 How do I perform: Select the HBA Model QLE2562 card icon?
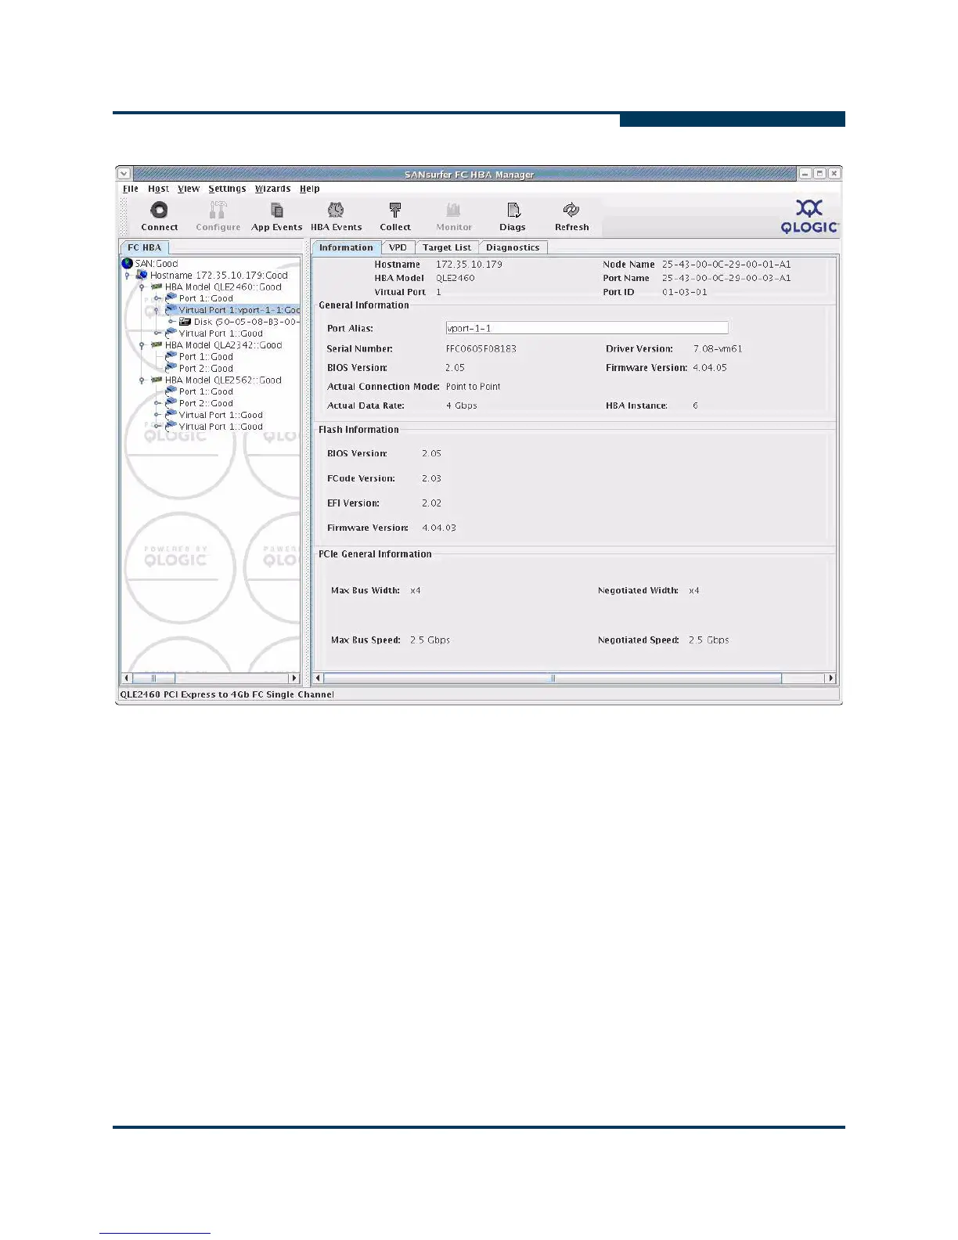click(x=157, y=380)
